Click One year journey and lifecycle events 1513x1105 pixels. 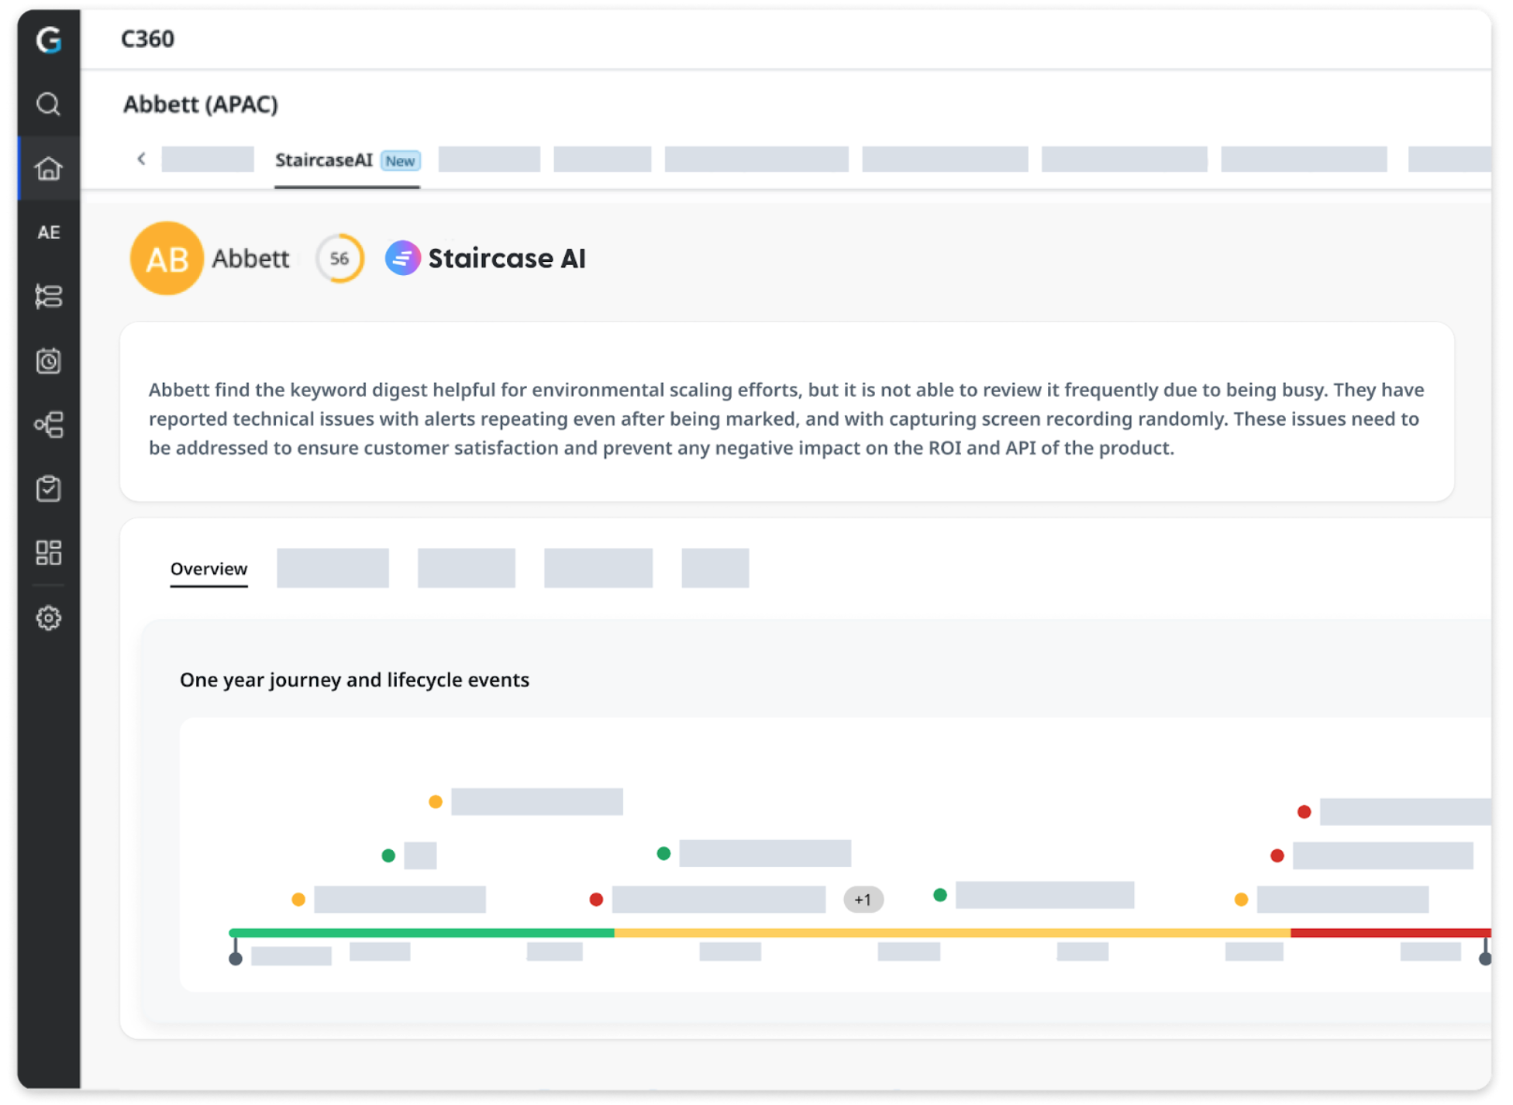click(x=354, y=680)
